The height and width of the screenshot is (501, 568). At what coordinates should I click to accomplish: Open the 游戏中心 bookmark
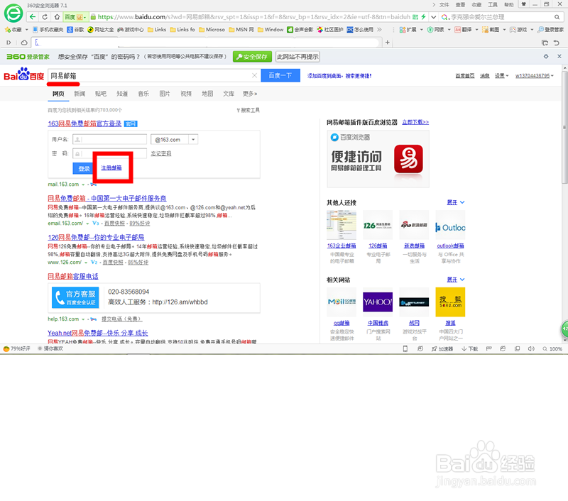(x=131, y=30)
